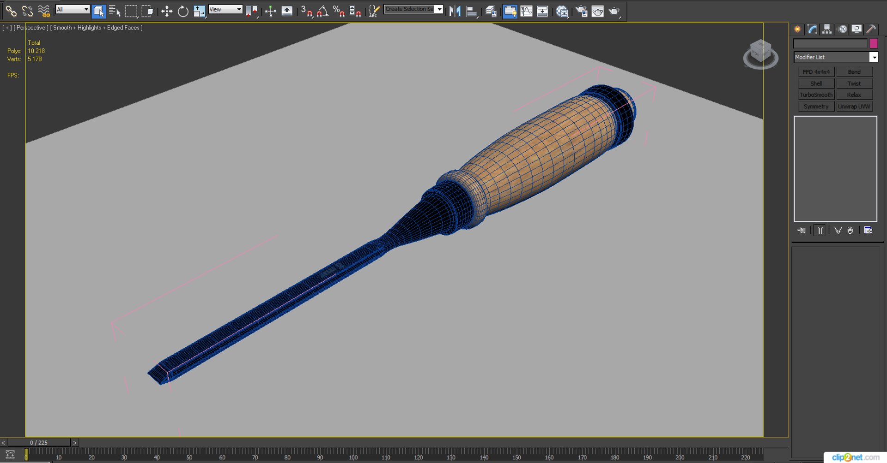Image resolution: width=887 pixels, height=463 pixels.
Task: Open the Material Editor
Action: (x=562, y=11)
